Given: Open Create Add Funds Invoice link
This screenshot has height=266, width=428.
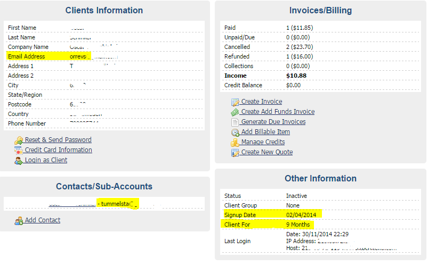Looking at the screenshot, I should 278,112.
